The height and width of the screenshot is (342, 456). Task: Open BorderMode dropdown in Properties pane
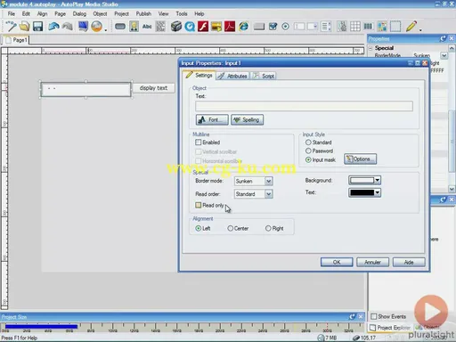[444, 55]
